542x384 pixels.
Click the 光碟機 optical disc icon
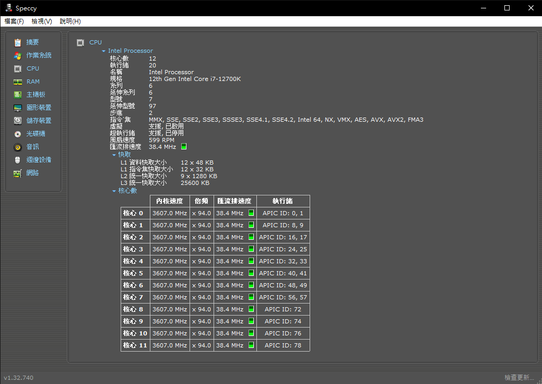click(x=18, y=134)
